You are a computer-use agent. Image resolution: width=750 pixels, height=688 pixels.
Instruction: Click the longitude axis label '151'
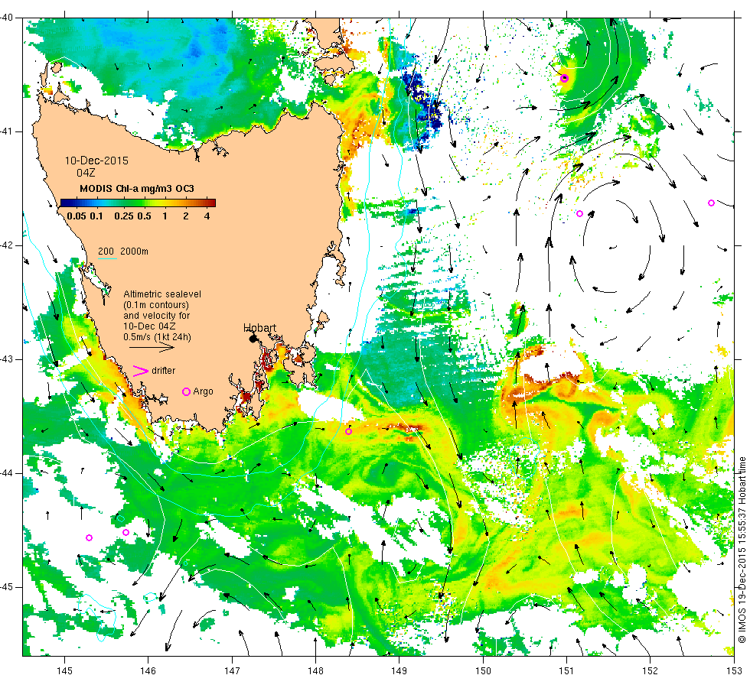(567, 671)
